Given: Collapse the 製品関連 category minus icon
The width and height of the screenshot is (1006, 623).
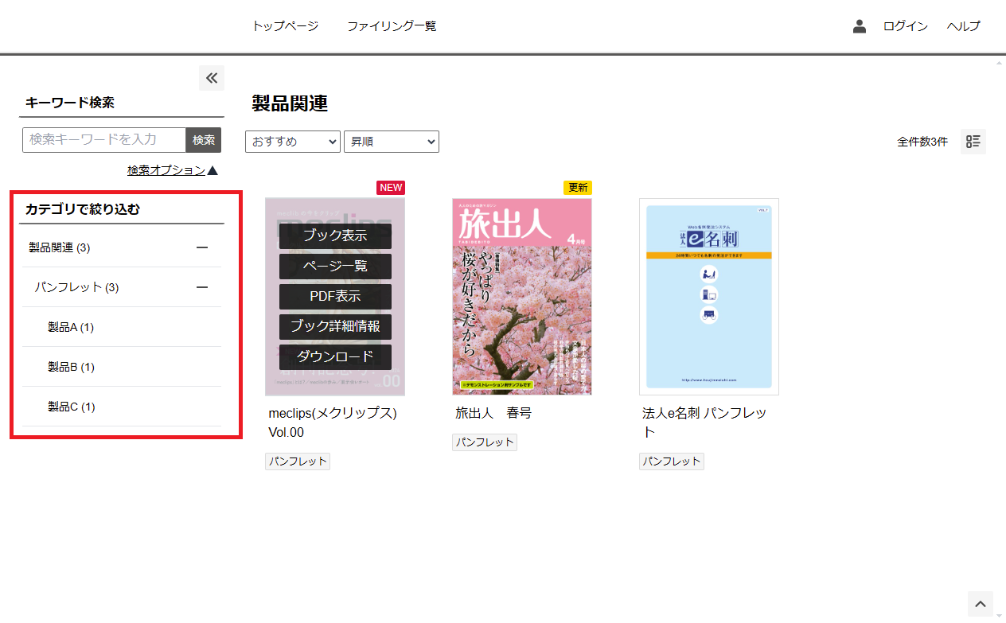Looking at the screenshot, I should 202,247.
